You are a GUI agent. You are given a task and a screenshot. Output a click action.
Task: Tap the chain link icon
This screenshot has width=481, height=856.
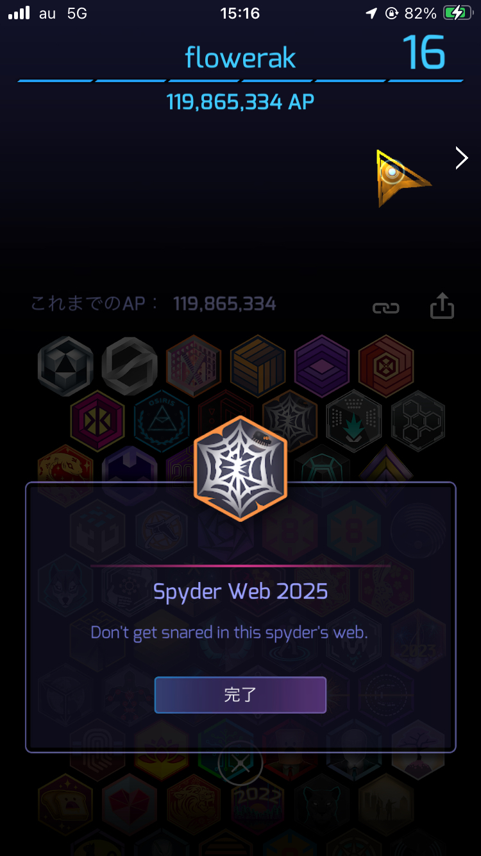[386, 308]
